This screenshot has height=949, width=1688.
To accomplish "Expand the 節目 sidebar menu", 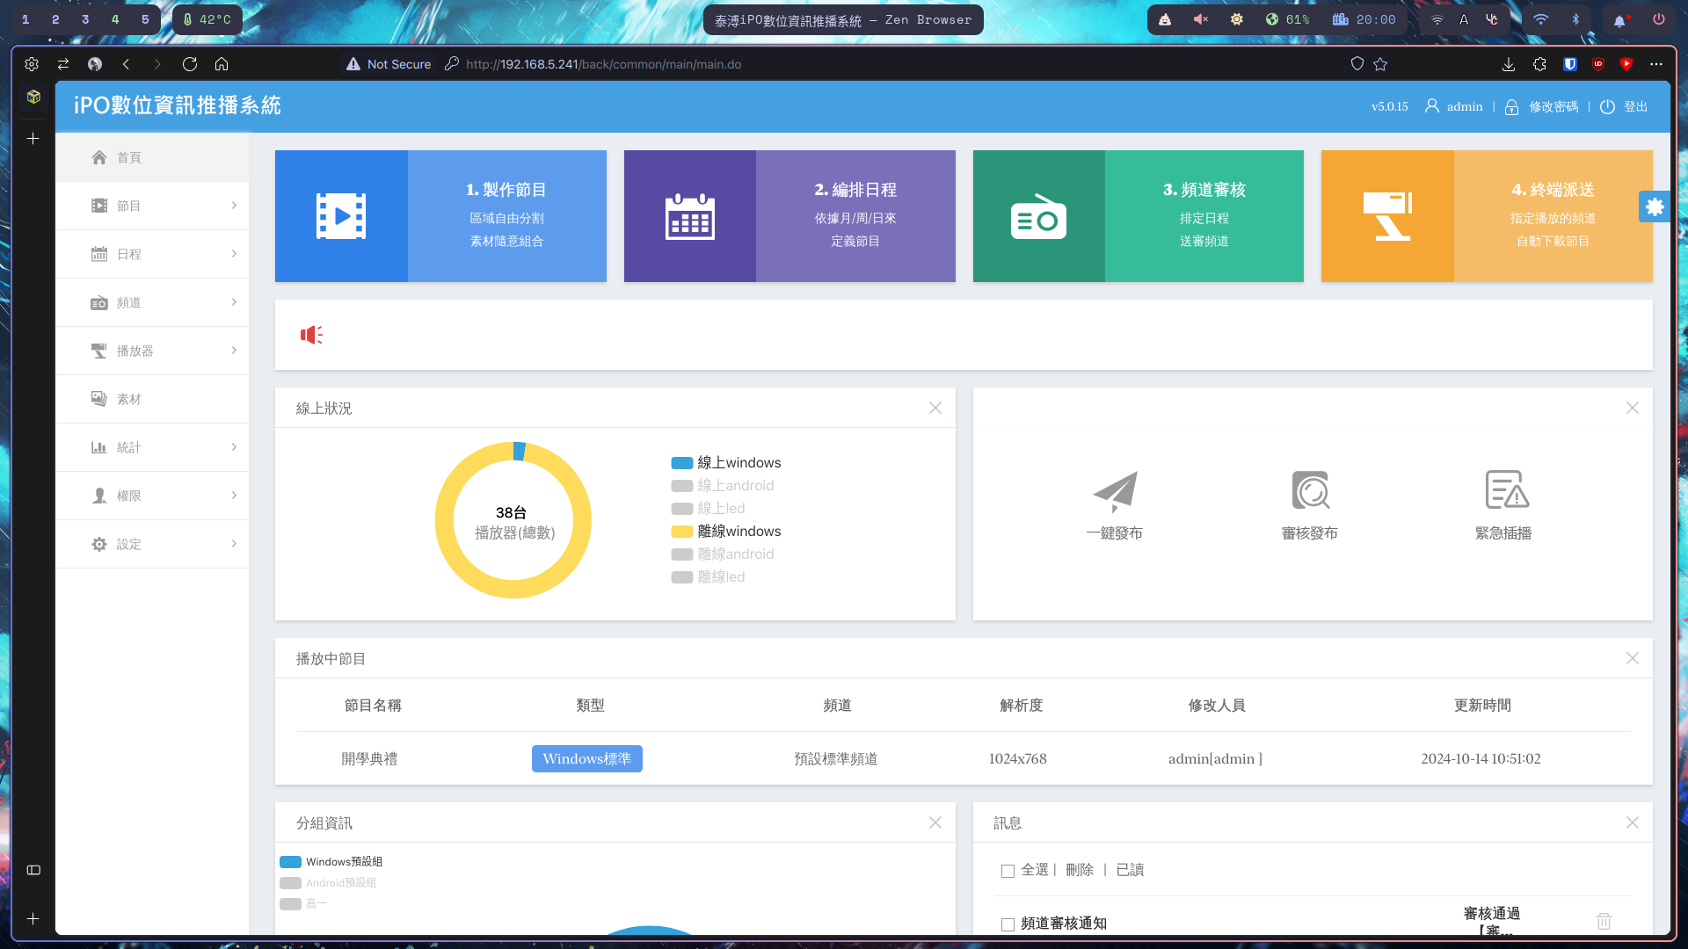I will tap(152, 206).
